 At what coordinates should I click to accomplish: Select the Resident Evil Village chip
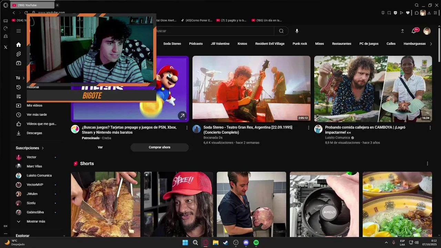[270, 44]
